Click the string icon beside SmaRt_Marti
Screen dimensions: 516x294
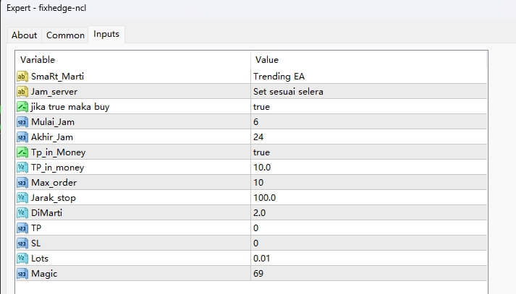(22, 77)
